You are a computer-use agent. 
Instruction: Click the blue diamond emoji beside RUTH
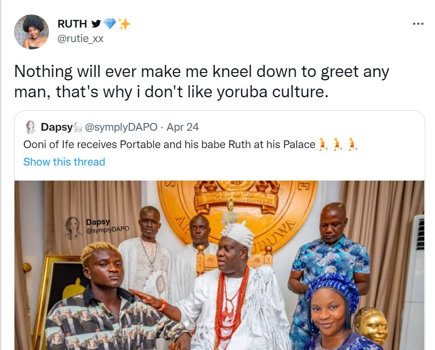click(110, 24)
